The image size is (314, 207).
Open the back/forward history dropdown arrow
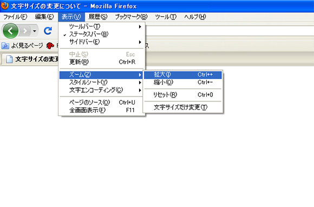point(35,31)
